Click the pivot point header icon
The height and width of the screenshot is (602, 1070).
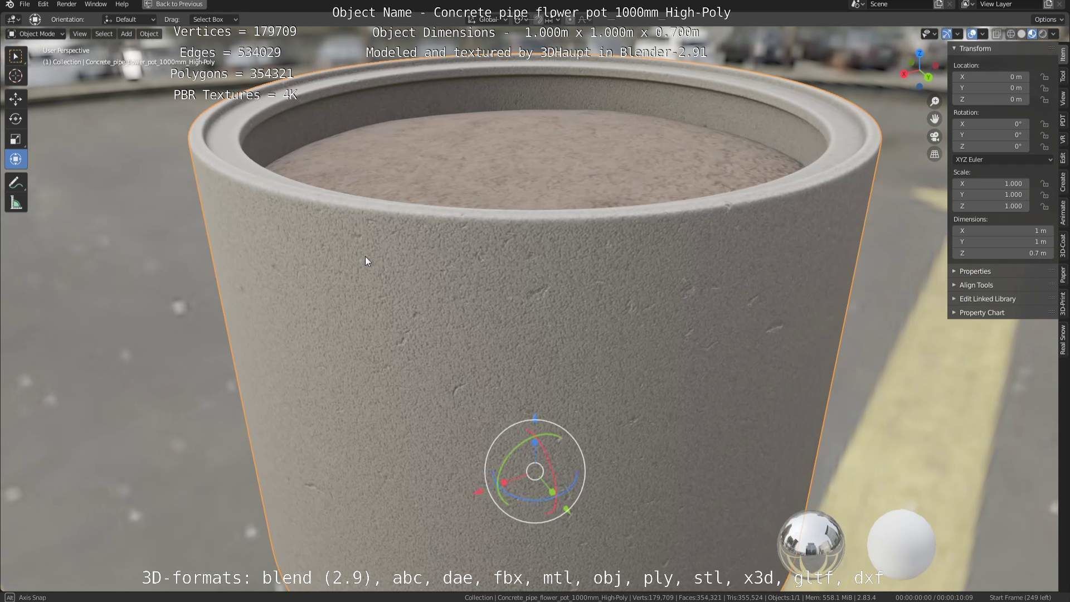522,20
